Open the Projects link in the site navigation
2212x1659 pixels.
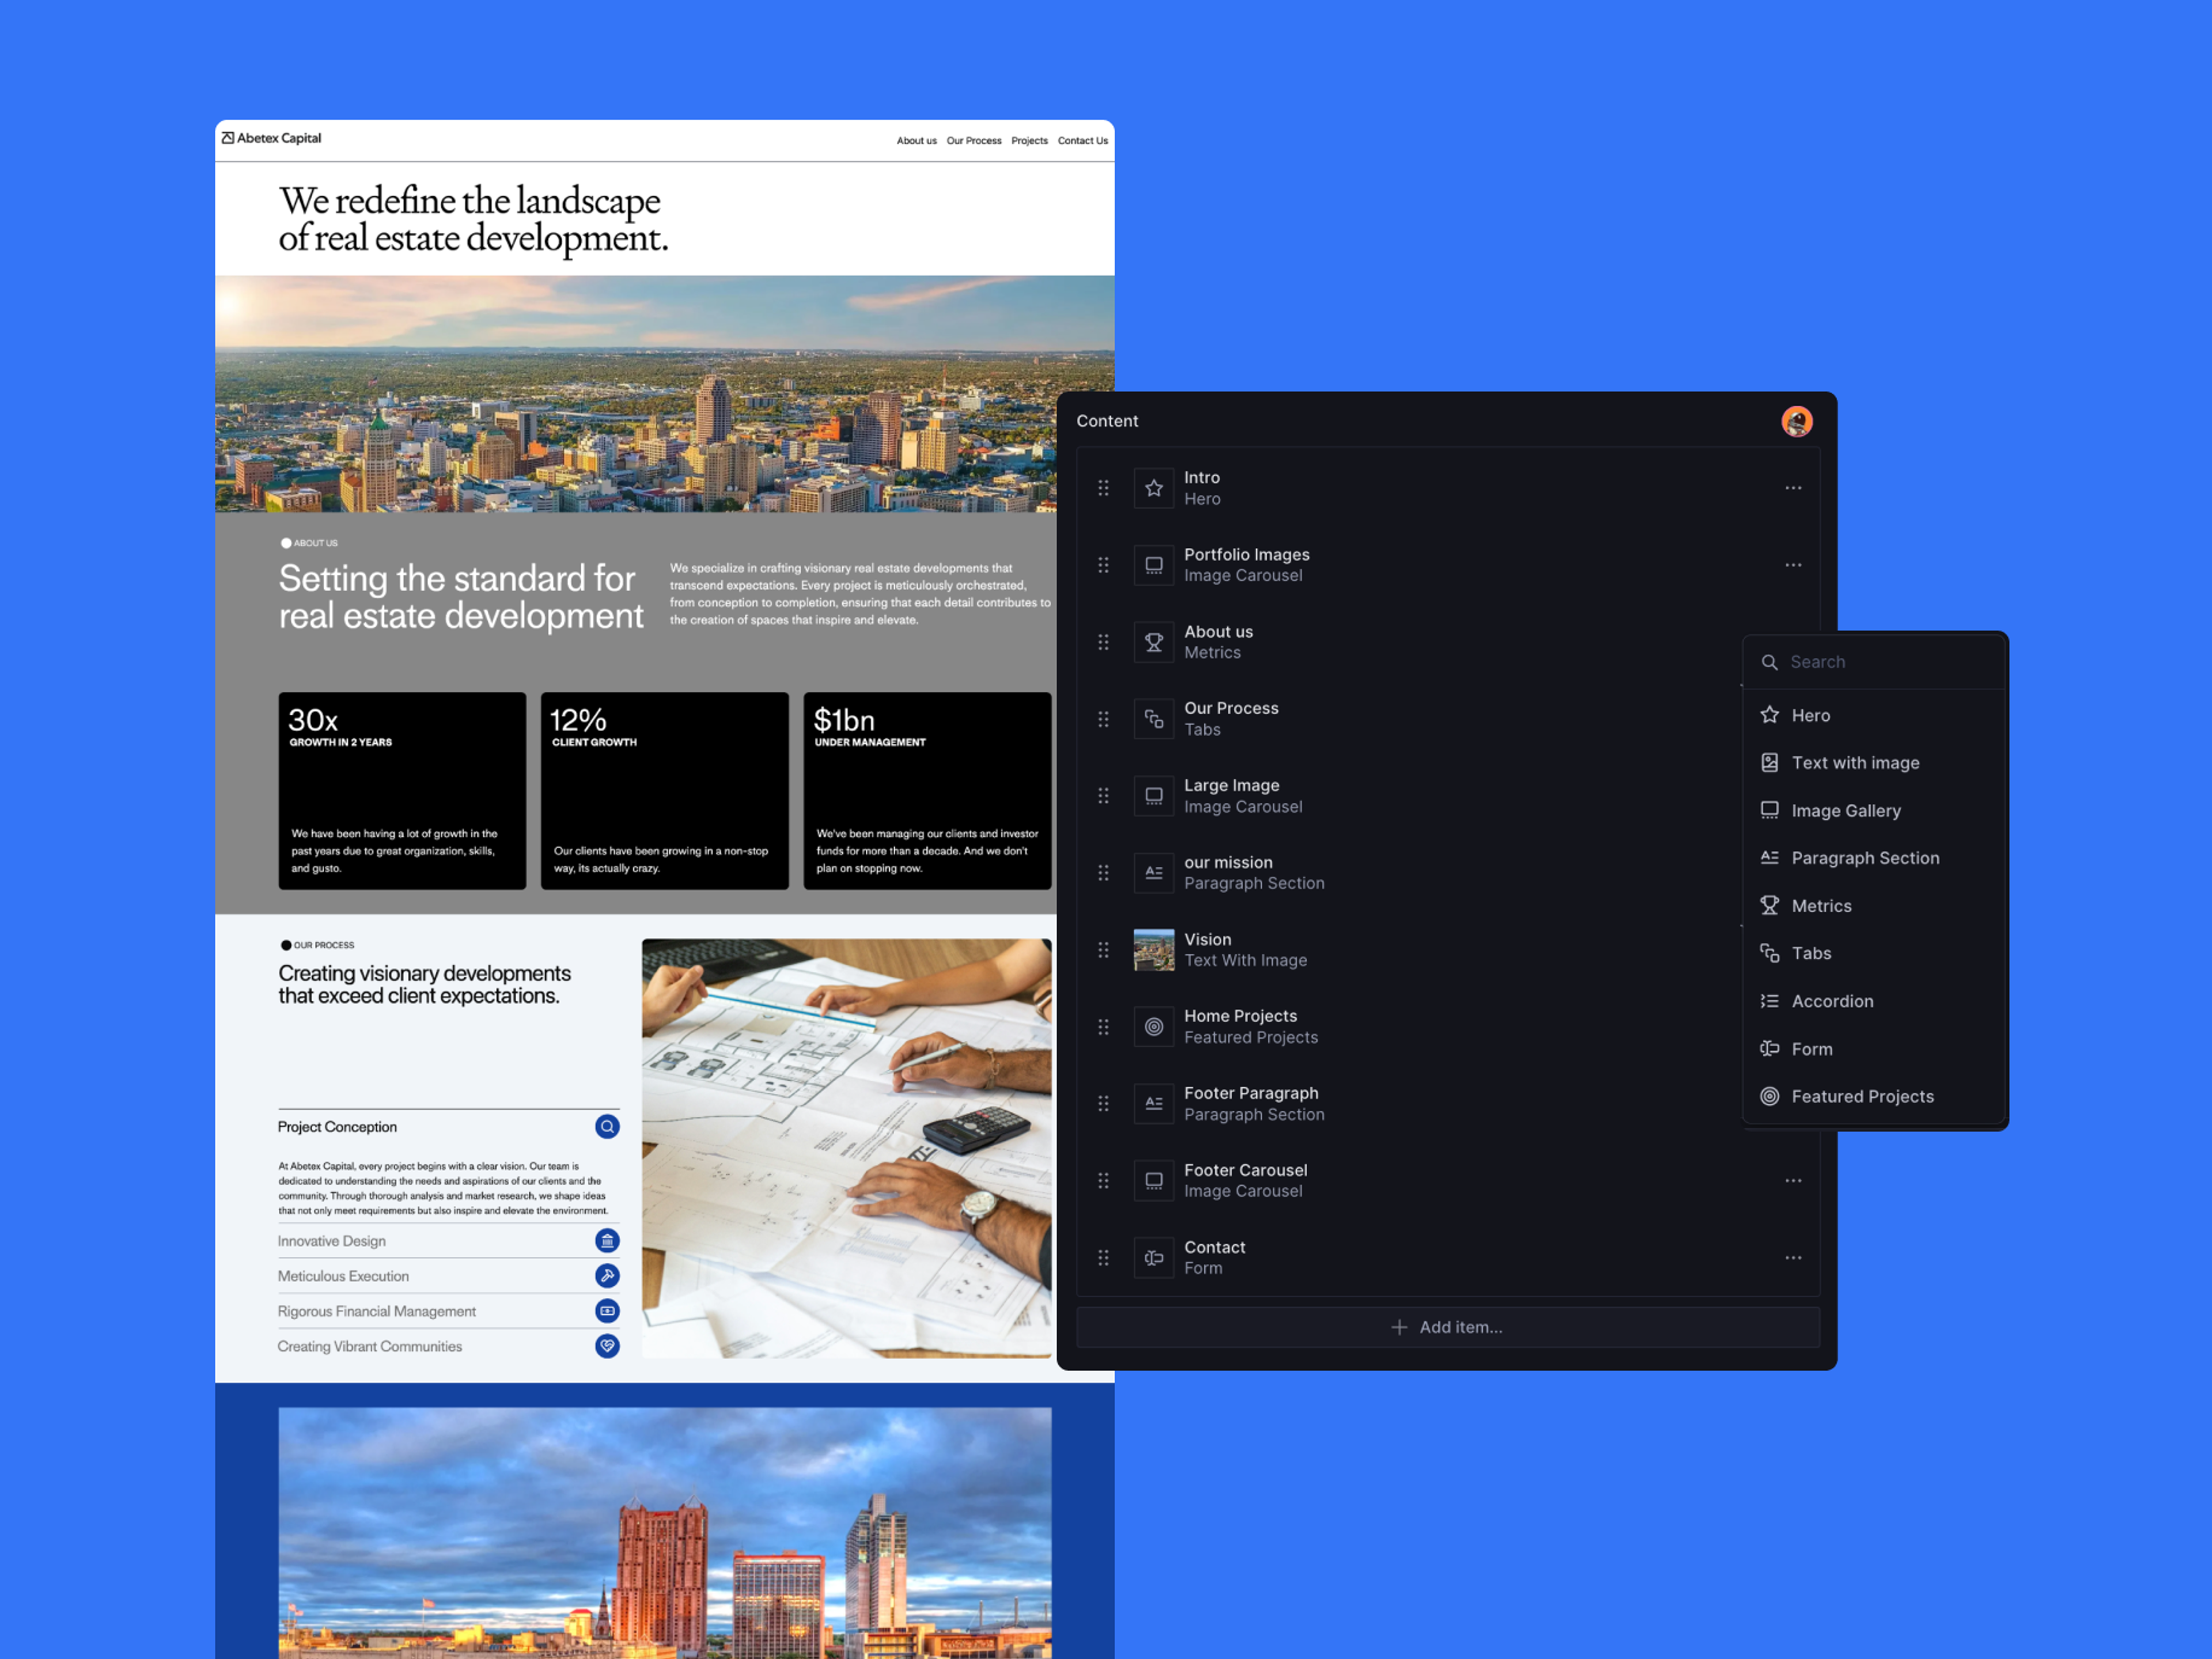click(x=1029, y=141)
